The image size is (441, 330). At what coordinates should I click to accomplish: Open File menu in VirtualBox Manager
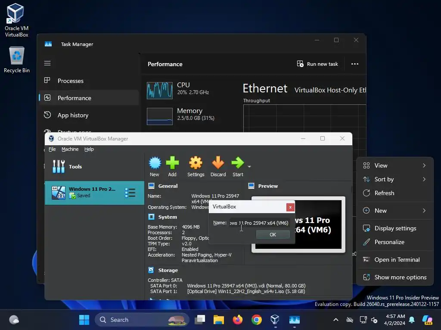click(x=52, y=149)
